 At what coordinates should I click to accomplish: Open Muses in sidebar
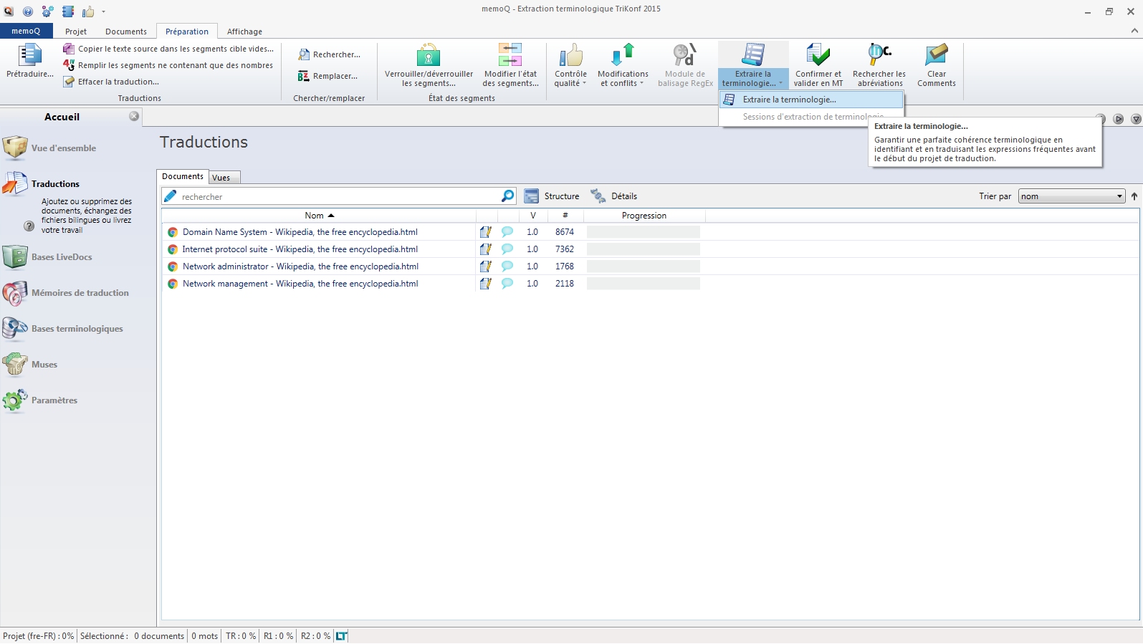click(x=30, y=364)
